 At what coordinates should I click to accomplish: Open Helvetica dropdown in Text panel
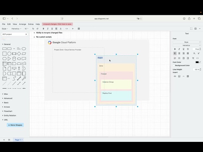187,45
